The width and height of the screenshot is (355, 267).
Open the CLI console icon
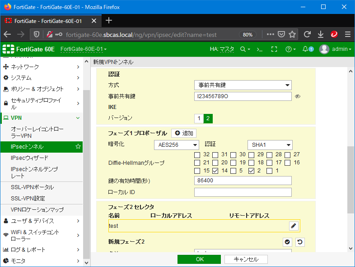(259, 49)
